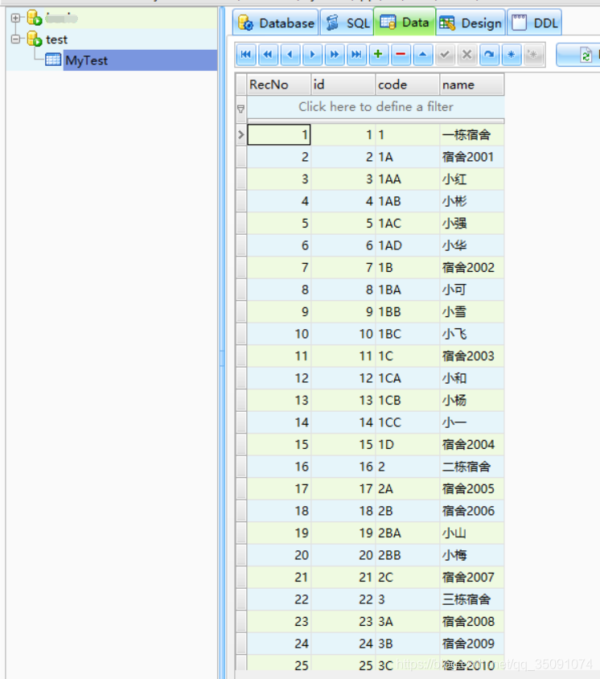Screen dimensions: 600x679
Task: Click code cell 1AC
Action: click(407, 223)
